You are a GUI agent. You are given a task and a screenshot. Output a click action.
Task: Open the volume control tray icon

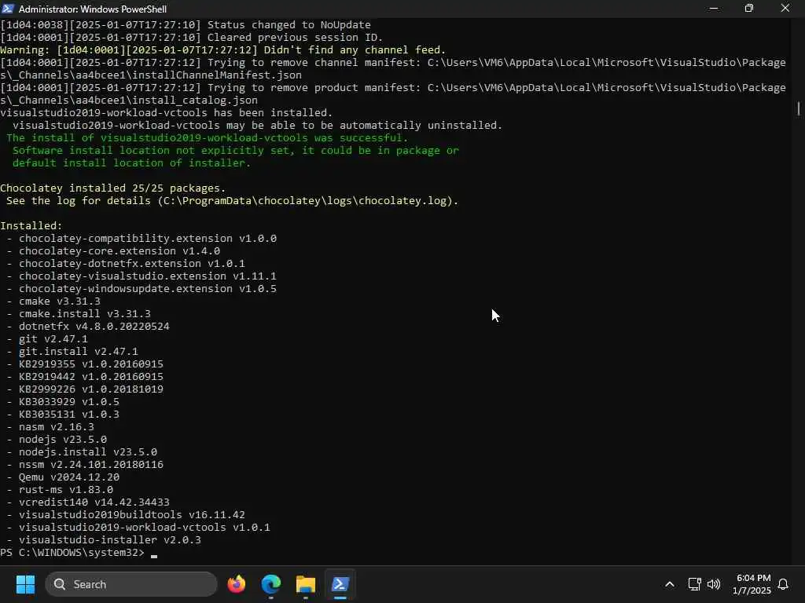714,584
